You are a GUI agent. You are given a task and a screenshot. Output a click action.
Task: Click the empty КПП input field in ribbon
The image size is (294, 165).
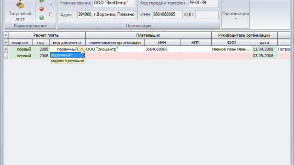coord(207,14)
